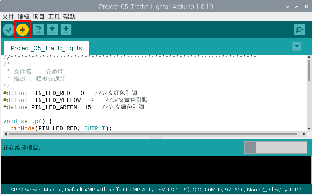Viewport: 312px width, 195px height.
Task: Open the 编辑 menu
Action: pyautogui.click(x=23, y=16)
